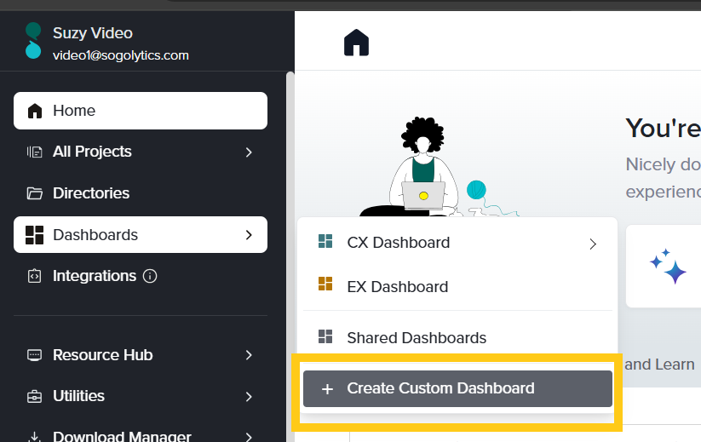
Task: Expand the Resource Hub chevron
Action: (x=249, y=355)
